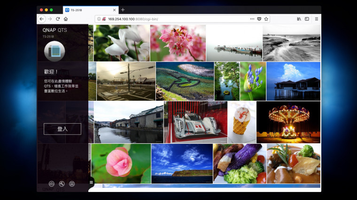
Task: Toggle the browser sidebar view icon
Action: click(307, 19)
